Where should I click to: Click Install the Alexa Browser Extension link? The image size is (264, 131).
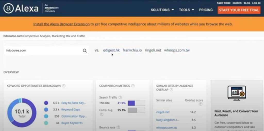coord(61,24)
